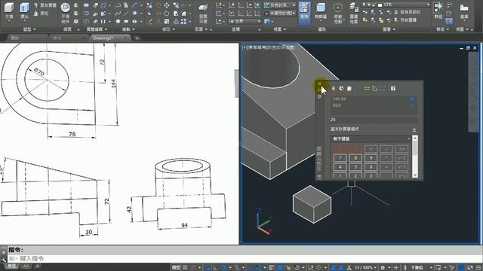This screenshot has height=271, width=483.
Task: Click the Match Layer (符合圖層) button
Action: pos(405,20)
